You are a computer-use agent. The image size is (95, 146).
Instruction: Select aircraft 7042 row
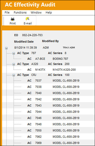tap(49, 99)
